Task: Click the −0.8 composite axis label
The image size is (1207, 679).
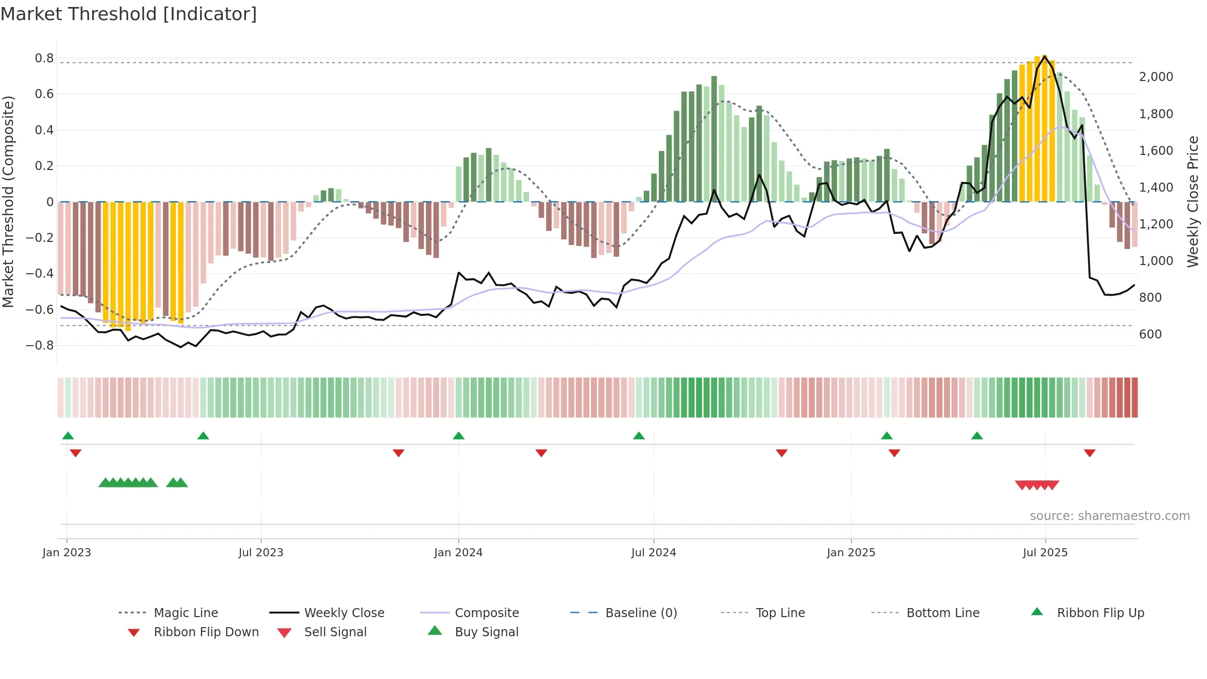Action: [x=39, y=346]
